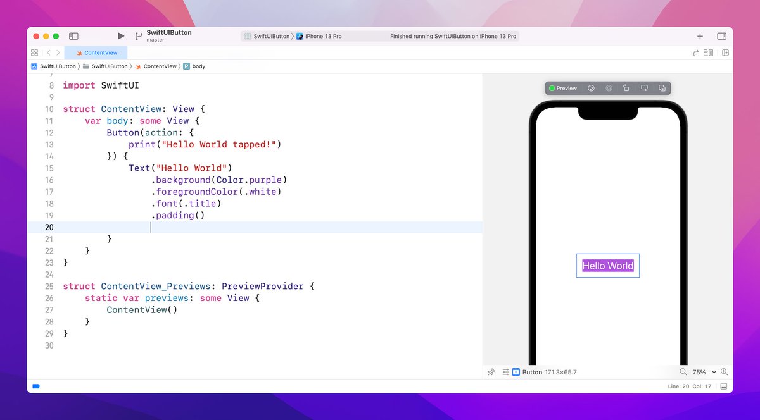This screenshot has width=760, height=420.
Task: Open the source control branch icon
Action: (139, 36)
